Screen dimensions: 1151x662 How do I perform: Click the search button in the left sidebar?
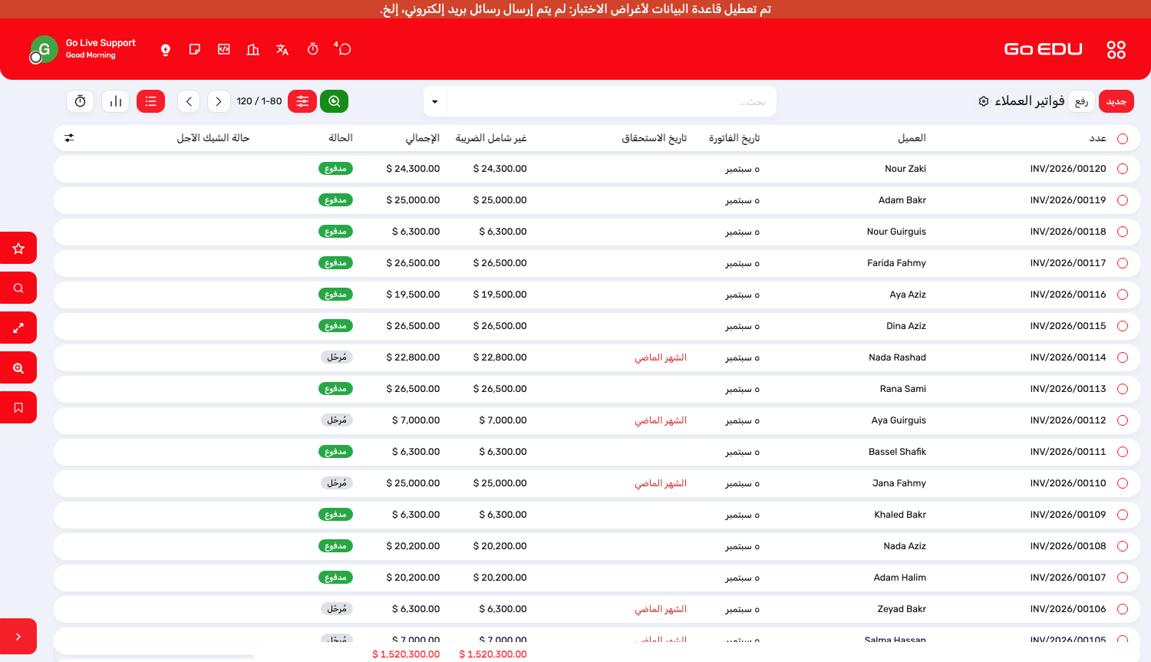pos(18,288)
